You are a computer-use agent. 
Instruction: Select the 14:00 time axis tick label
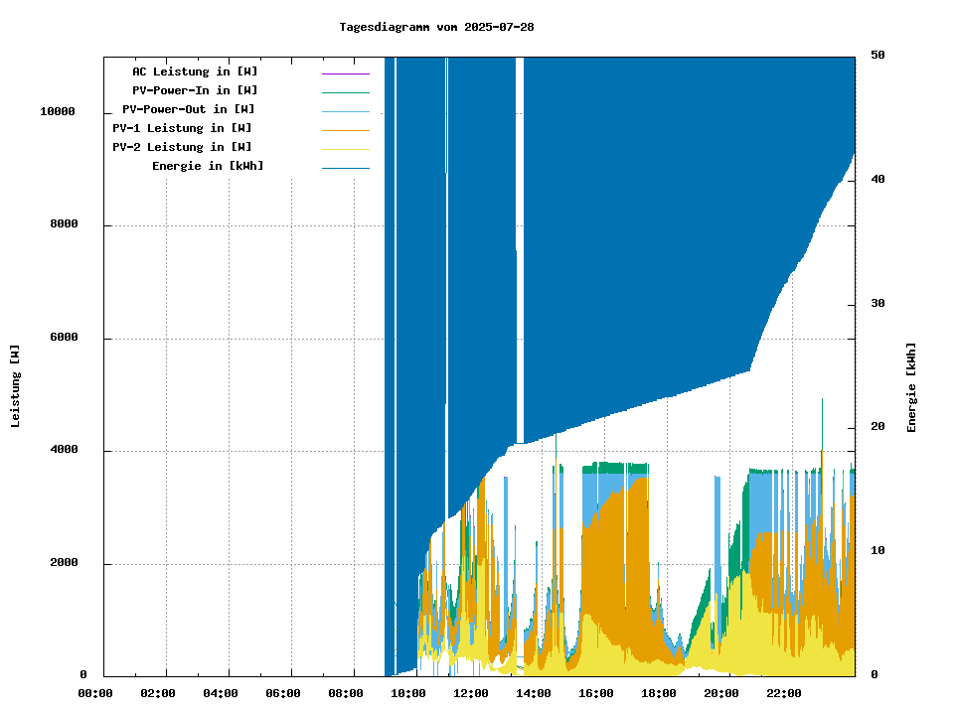pyautogui.click(x=534, y=693)
